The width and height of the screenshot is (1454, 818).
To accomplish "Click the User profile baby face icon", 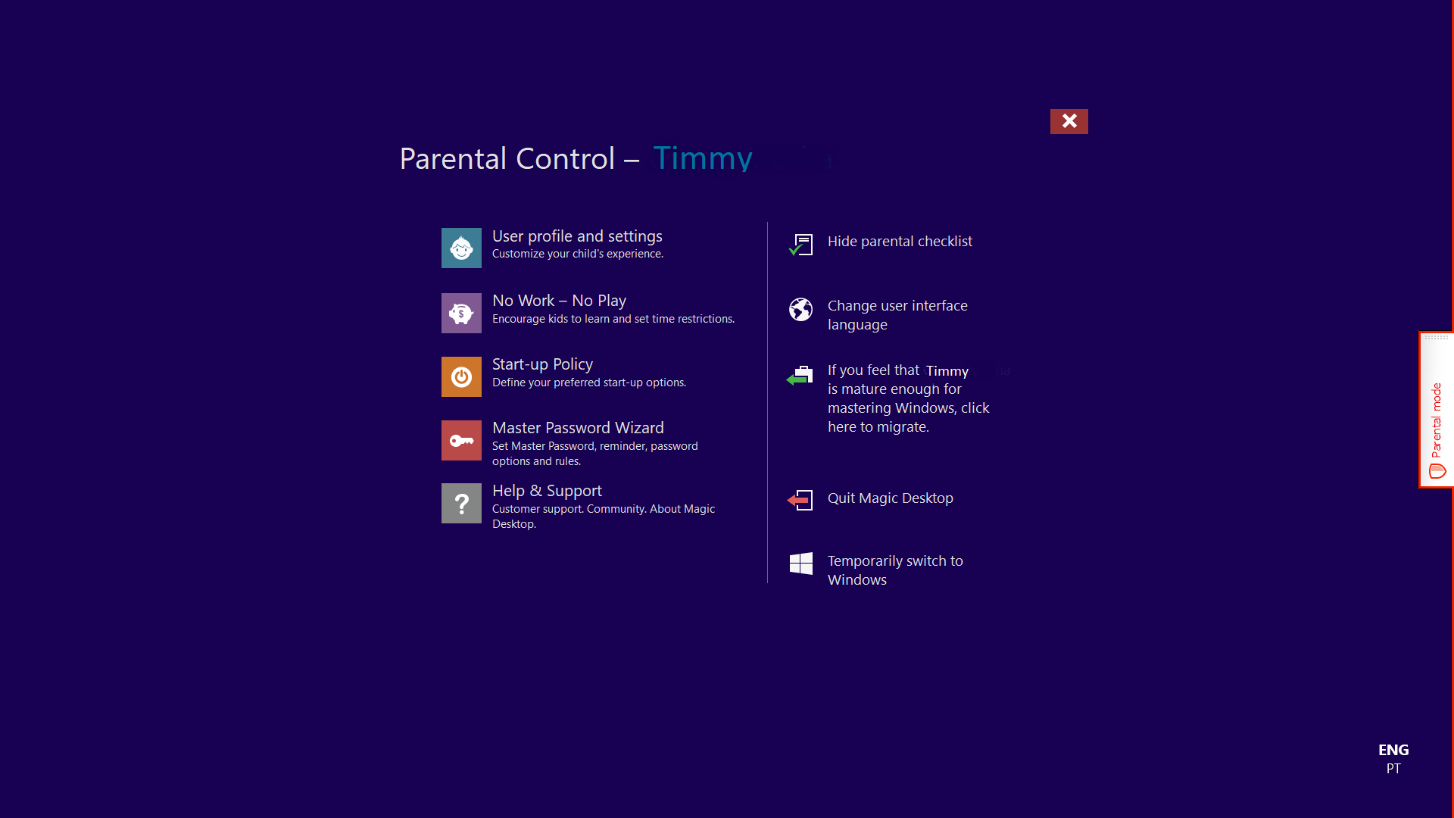I will (x=461, y=248).
